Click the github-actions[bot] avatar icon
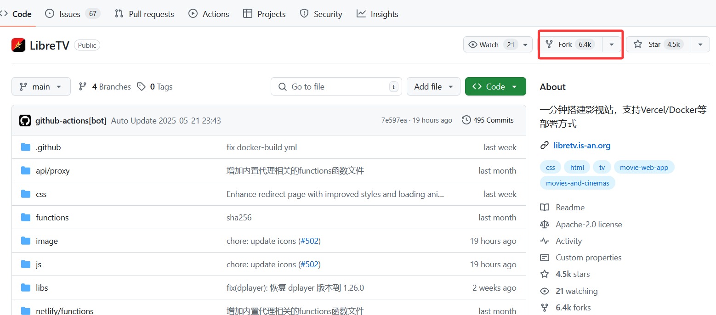 25,120
